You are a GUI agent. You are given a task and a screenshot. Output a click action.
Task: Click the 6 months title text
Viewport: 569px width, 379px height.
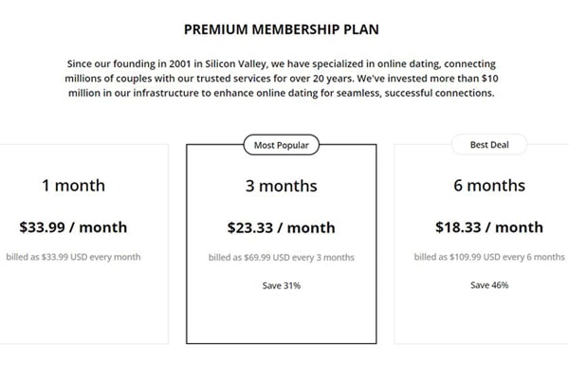click(x=489, y=186)
